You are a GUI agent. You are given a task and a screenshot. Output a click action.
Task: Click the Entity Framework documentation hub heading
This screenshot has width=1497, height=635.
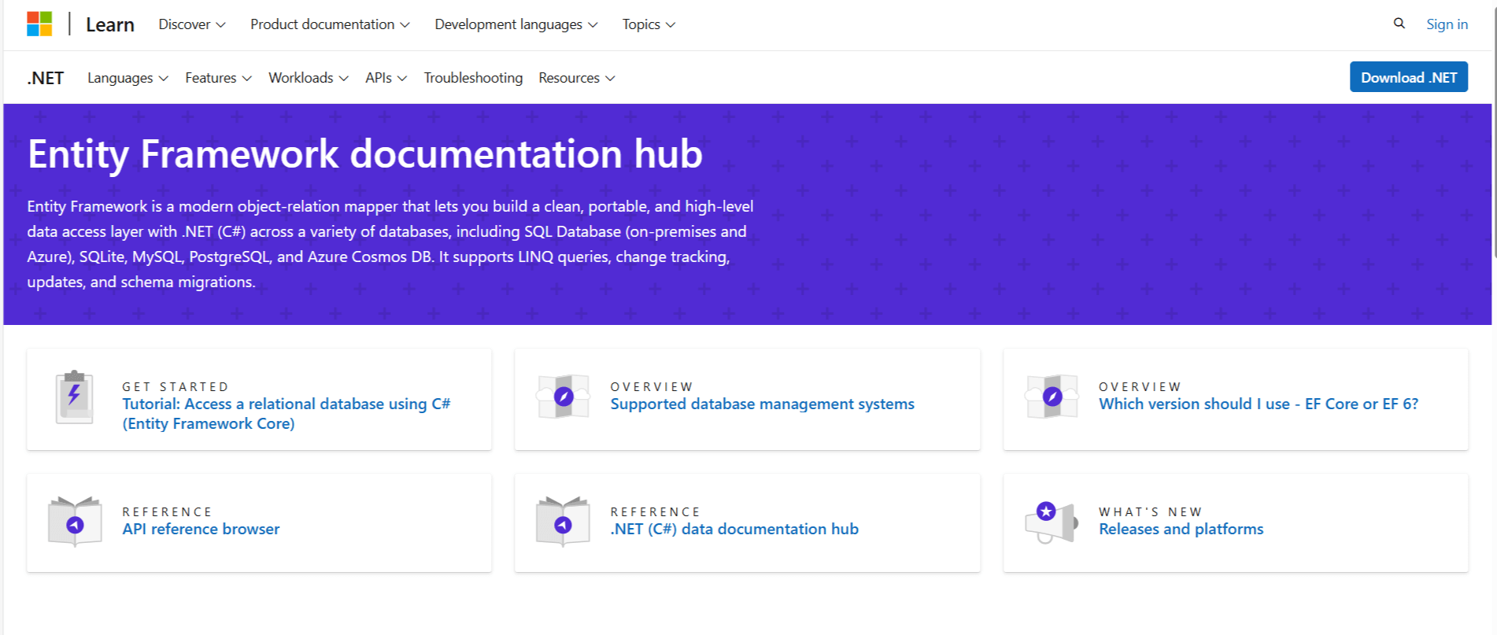[365, 153]
